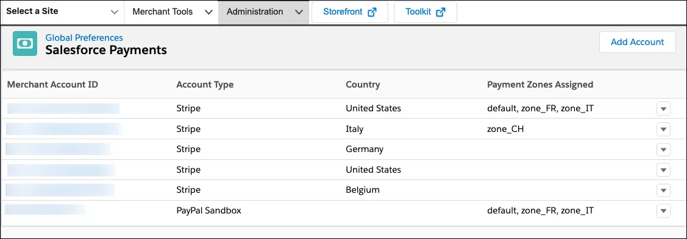Click the Stripe cell in the Belgium row

click(188, 190)
